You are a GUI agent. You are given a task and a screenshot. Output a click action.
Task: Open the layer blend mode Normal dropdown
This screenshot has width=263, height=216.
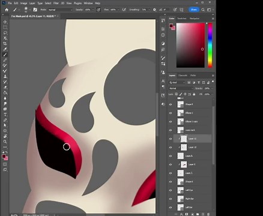coord(181,88)
